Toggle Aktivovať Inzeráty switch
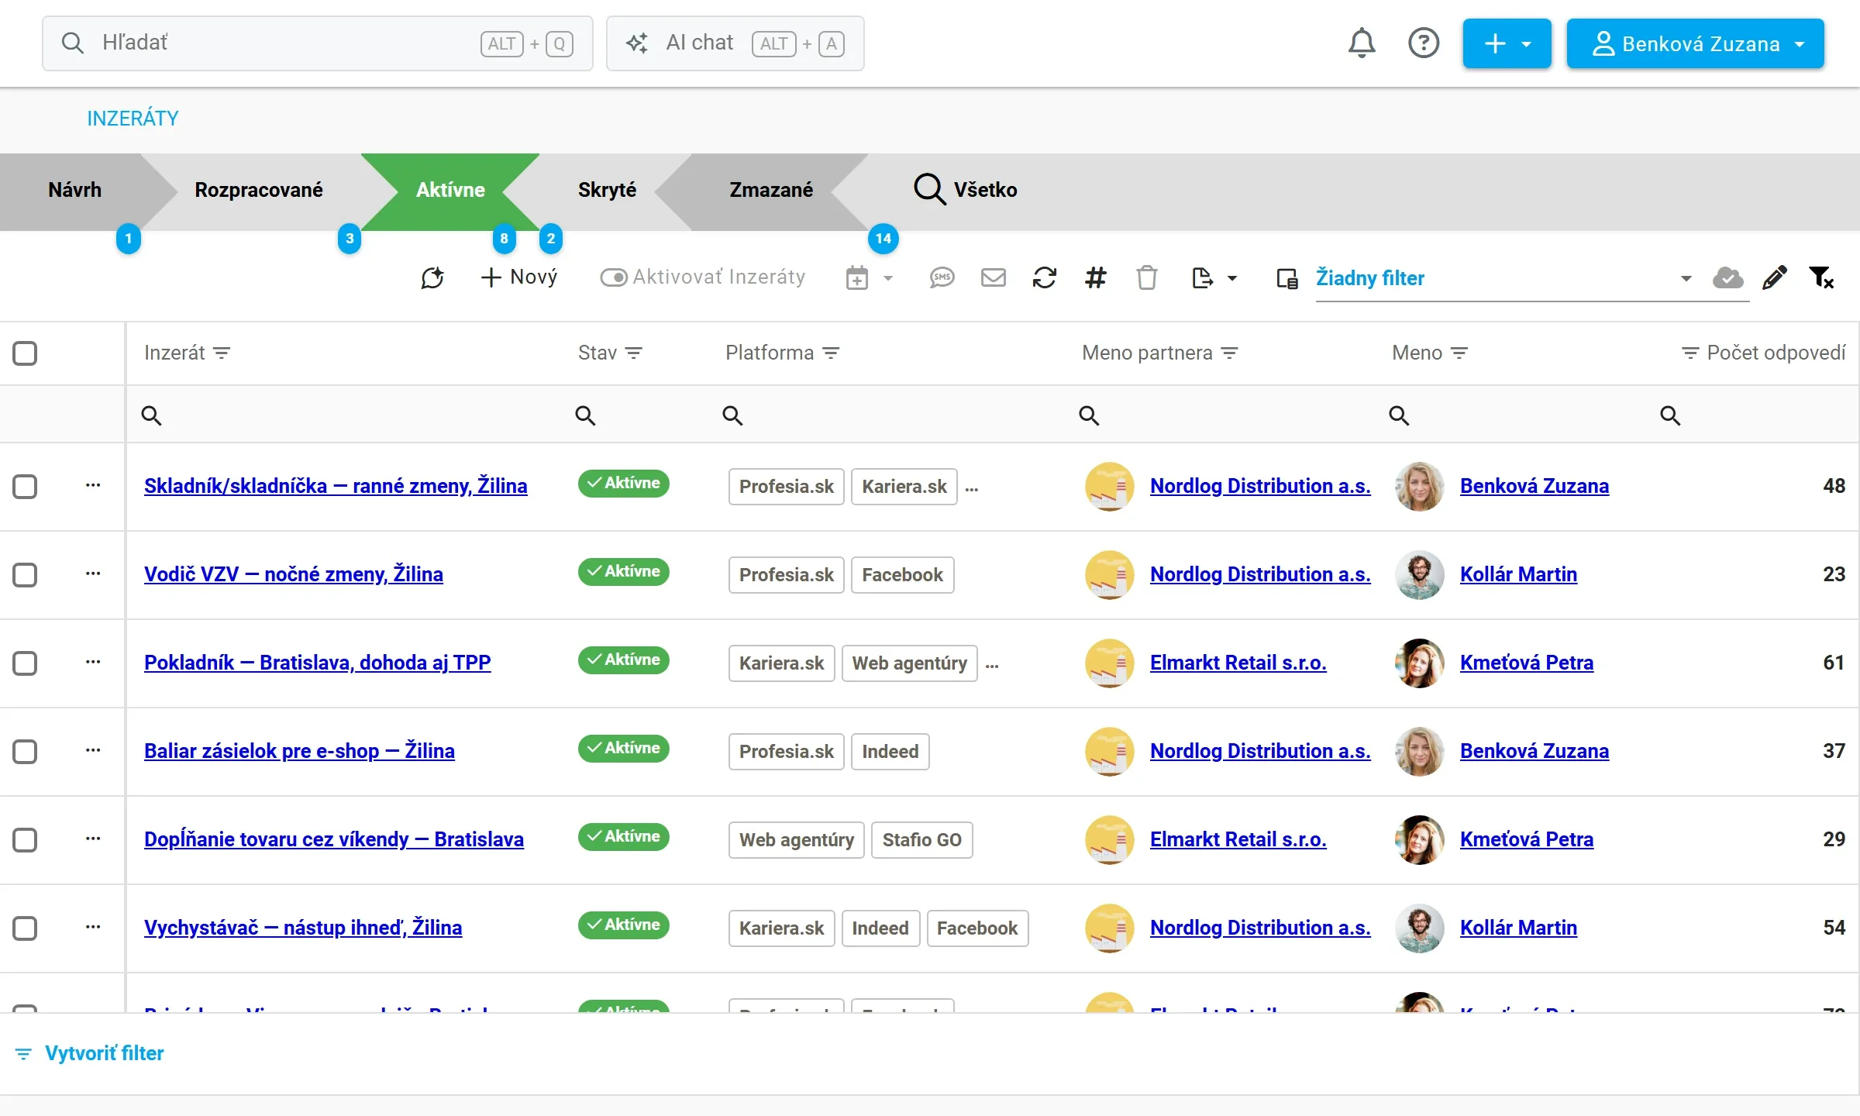 click(x=614, y=277)
